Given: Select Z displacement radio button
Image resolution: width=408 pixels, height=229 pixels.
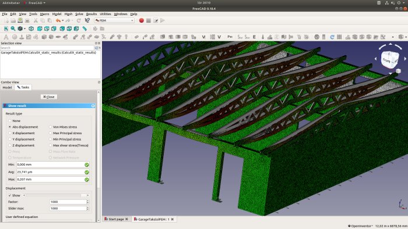Looking at the screenshot, I should coord(10,145).
